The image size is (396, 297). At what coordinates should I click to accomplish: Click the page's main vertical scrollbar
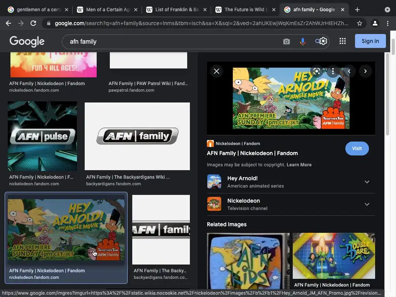pos(393,47)
